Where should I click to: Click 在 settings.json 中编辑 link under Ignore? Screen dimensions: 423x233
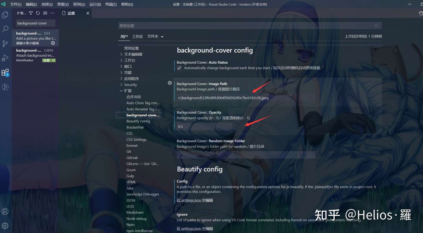pos(195,229)
